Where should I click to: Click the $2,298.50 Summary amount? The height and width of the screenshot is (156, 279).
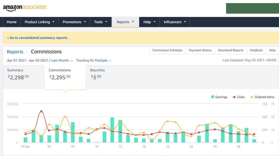pyautogui.click(x=18, y=77)
